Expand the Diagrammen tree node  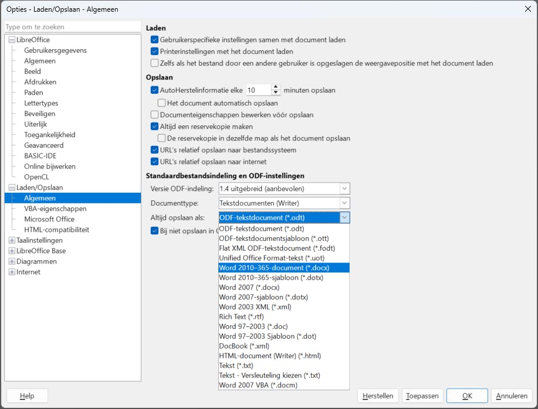pyautogui.click(x=12, y=261)
